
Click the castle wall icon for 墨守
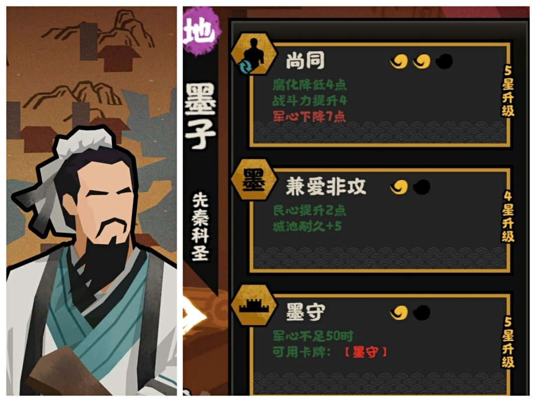pyautogui.click(x=254, y=305)
